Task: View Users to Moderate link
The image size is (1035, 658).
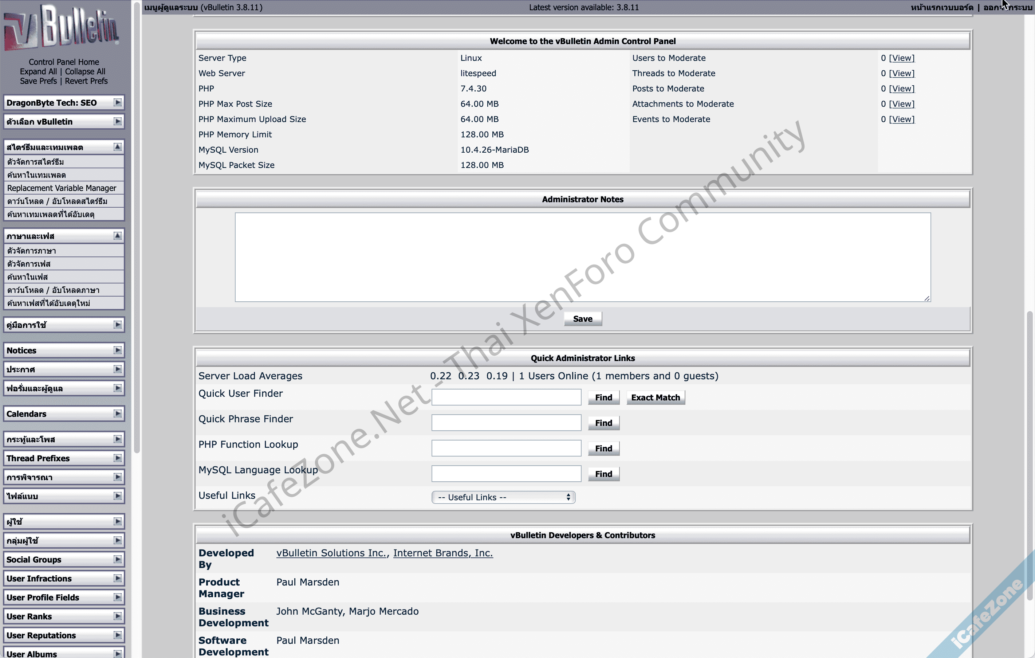Action: pos(901,58)
